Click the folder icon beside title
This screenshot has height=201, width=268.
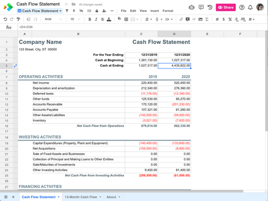coord(73,4)
